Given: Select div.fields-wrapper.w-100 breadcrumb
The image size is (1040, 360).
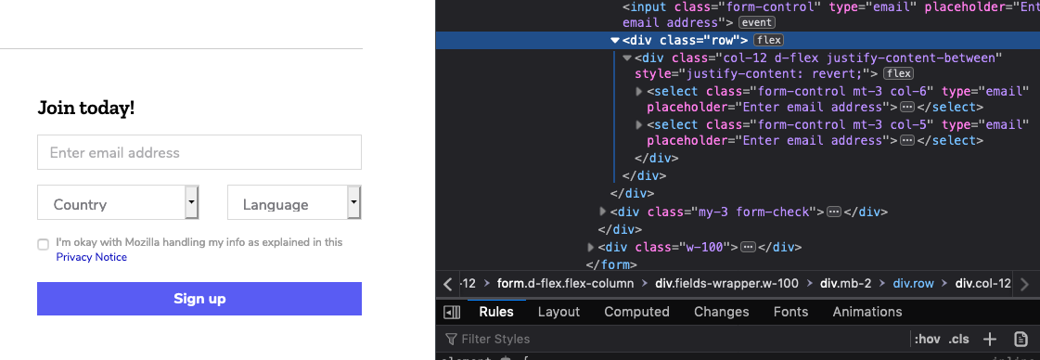Looking at the screenshot, I should click(x=727, y=284).
